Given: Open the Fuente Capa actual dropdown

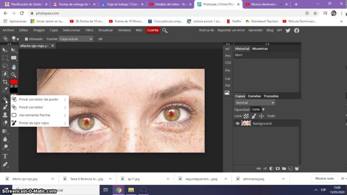Looking at the screenshot, I should click(76, 39).
